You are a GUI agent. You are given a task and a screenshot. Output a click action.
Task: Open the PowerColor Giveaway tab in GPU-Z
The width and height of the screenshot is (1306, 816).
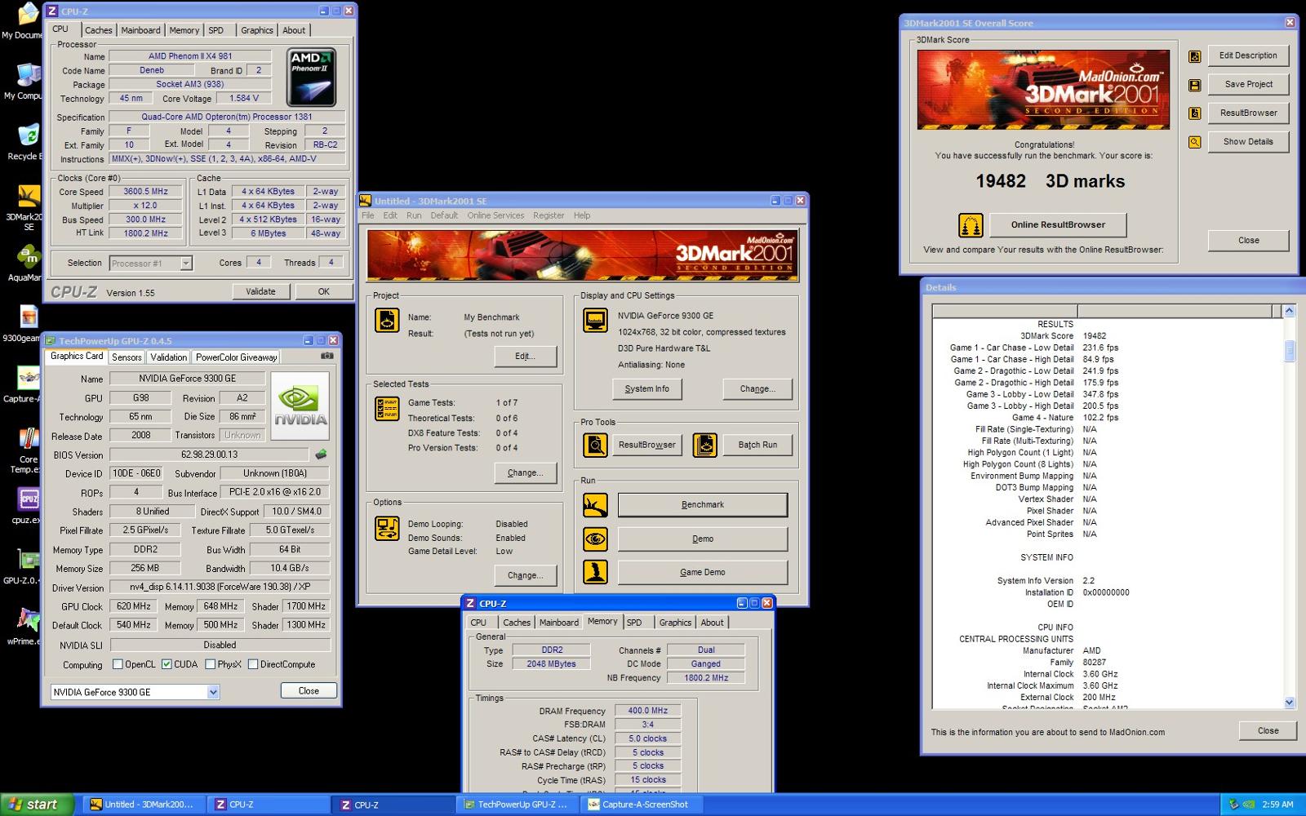(236, 357)
